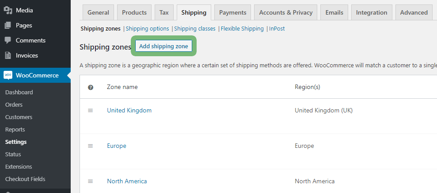Click the help question mark icon
Viewport: 437px width, 193px height.
tap(91, 87)
